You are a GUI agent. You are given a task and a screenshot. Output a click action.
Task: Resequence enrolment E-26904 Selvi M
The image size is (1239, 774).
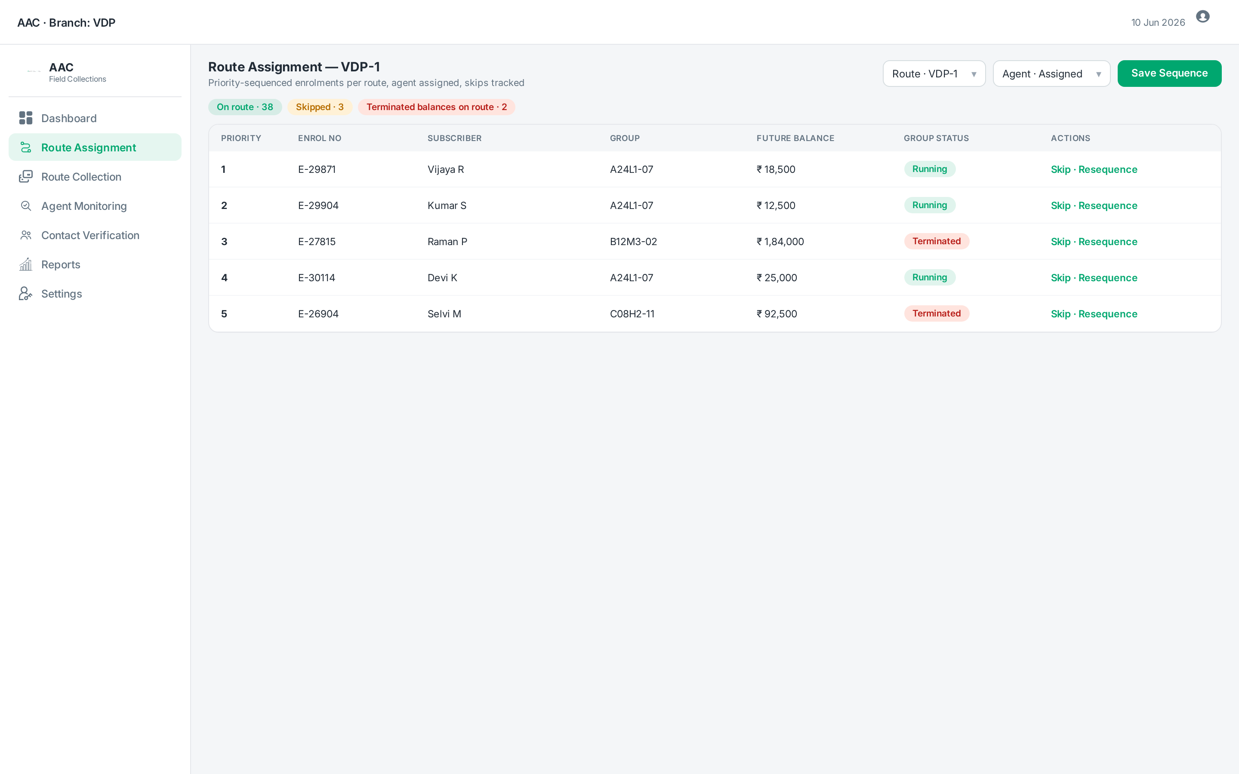(1108, 314)
